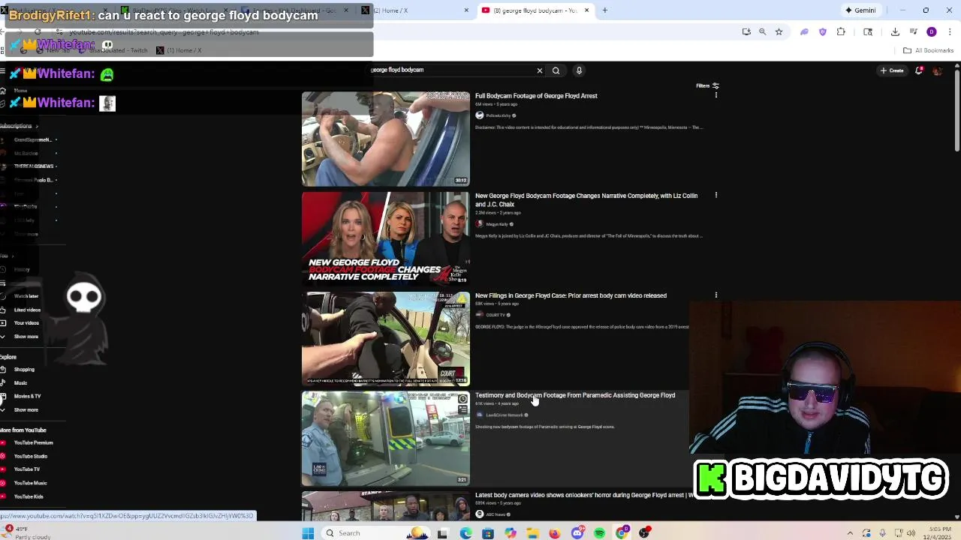Open Music in Explore section
The image size is (961, 540).
click(20, 383)
